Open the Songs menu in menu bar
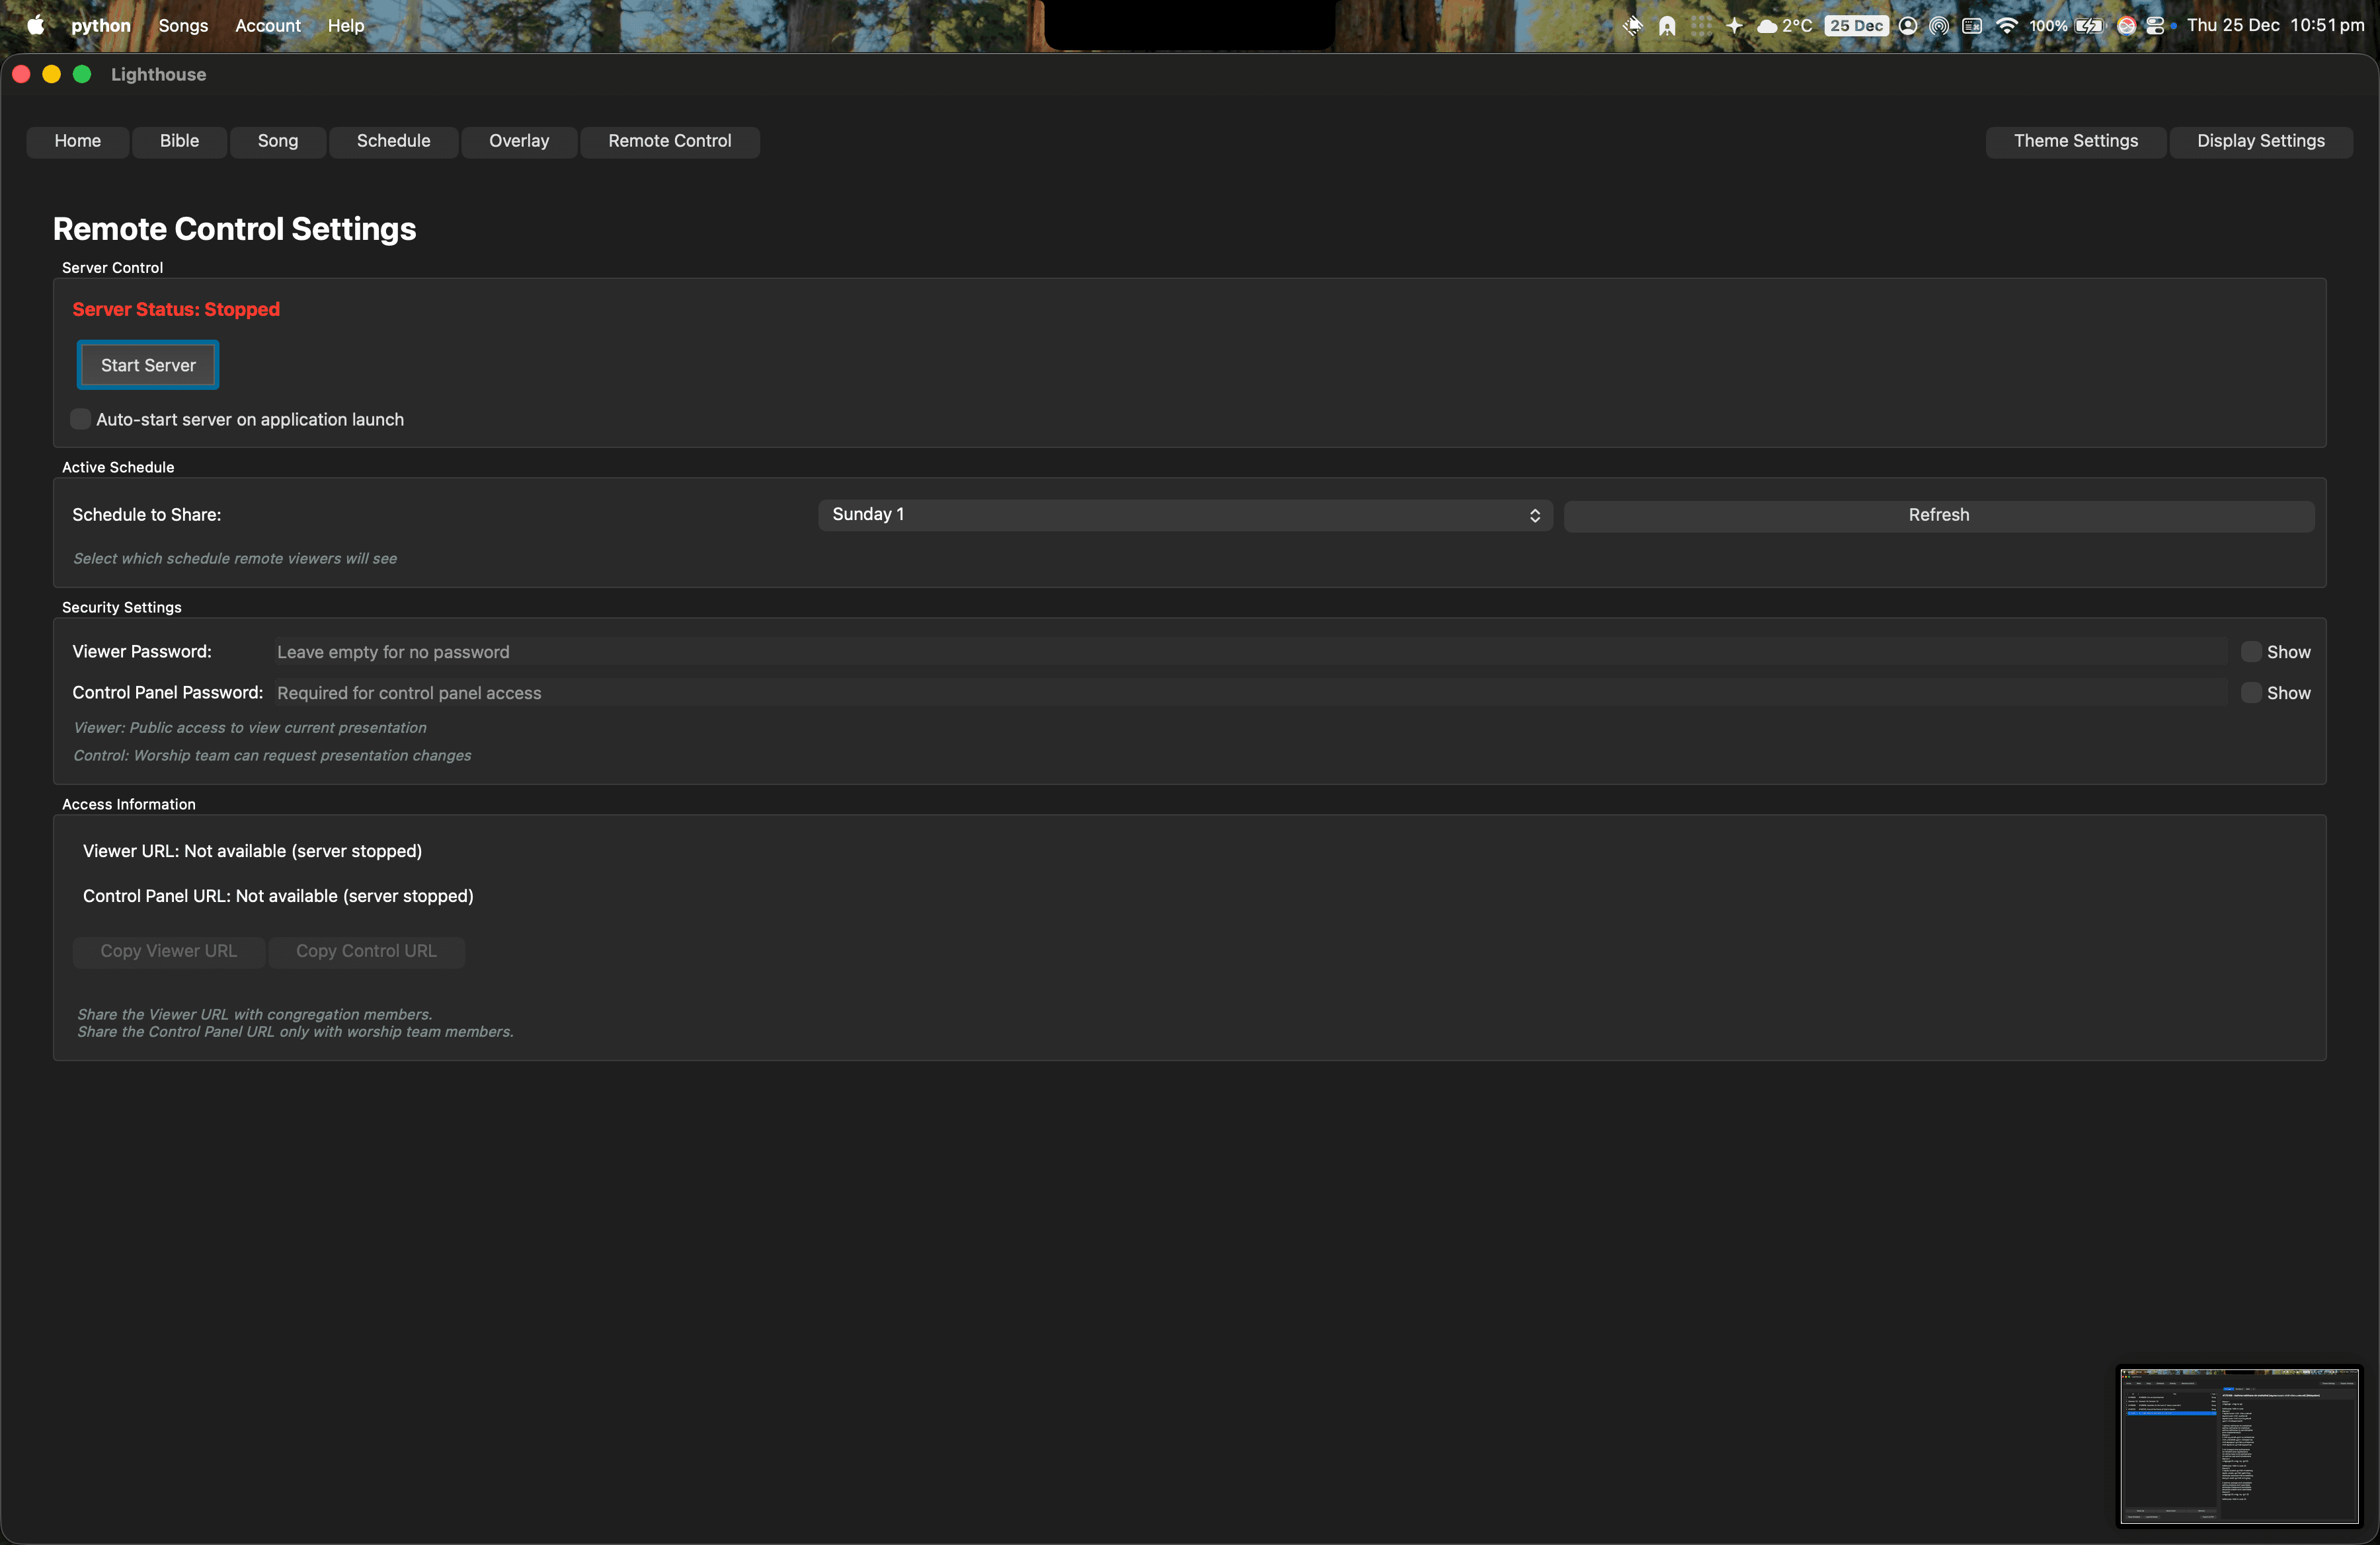The height and width of the screenshot is (1545, 2380). 183,26
